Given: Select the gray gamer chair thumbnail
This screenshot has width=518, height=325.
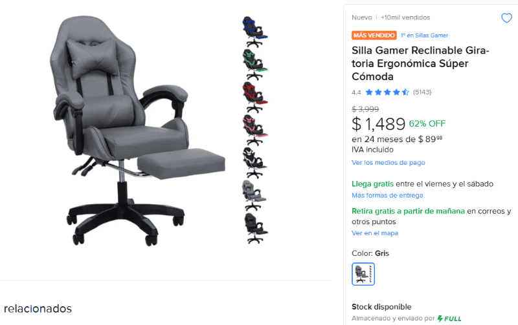Looking at the screenshot, I should click(x=254, y=195).
